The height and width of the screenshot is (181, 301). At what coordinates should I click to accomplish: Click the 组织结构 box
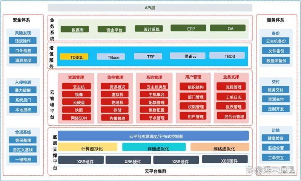pos(193,87)
